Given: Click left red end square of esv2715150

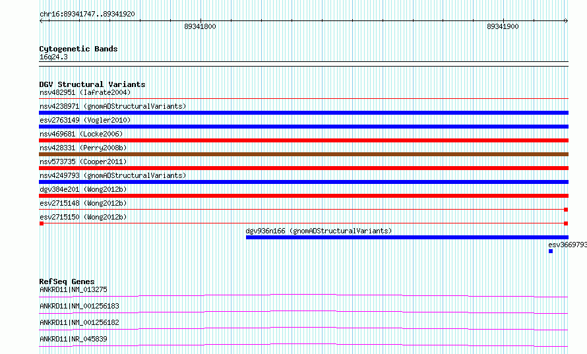Looking at the screenshot, I should click(x=42, y=223).
